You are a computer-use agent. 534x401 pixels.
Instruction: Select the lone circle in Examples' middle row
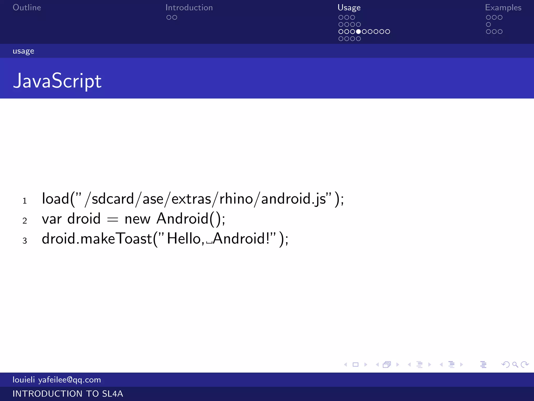(488, 25)
